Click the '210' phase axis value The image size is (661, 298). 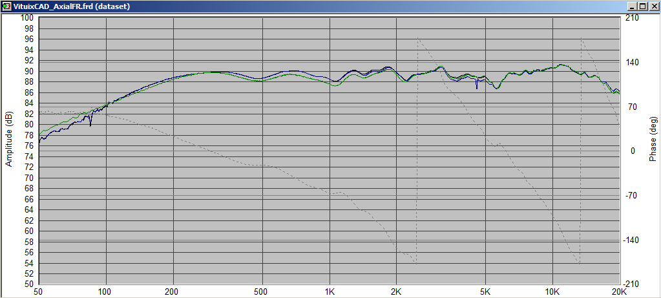pyautogui.click(x=632, y=17)
